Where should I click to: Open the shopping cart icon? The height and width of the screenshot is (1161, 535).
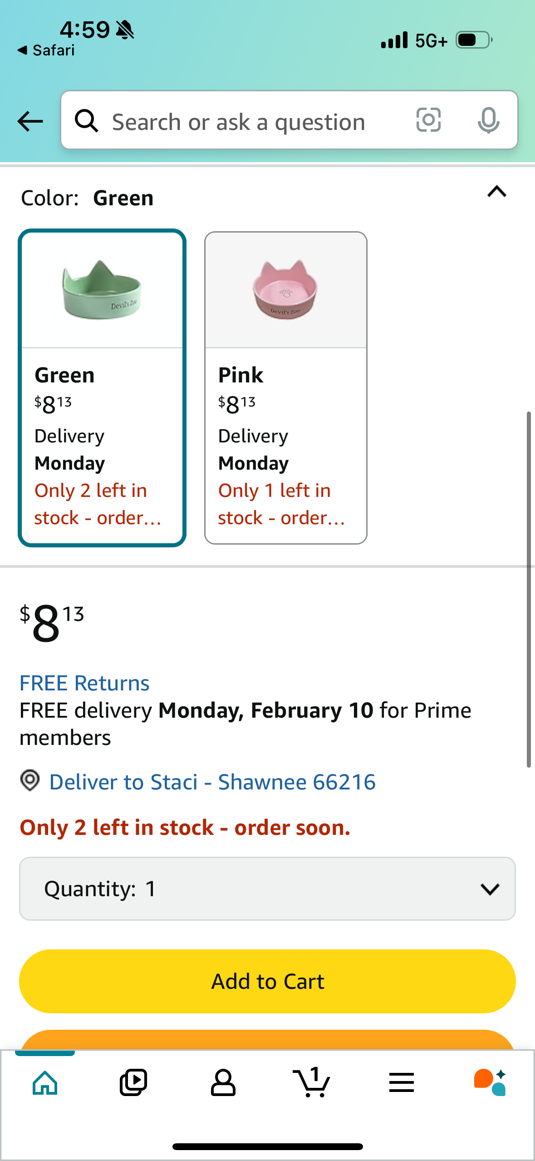point(312,1082)
